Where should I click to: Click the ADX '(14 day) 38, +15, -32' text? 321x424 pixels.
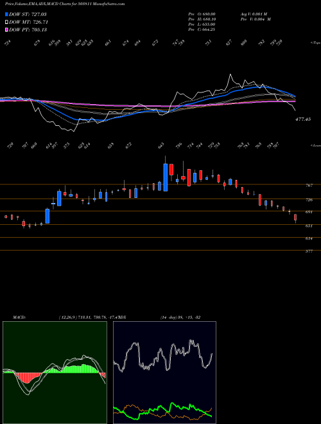180,317
